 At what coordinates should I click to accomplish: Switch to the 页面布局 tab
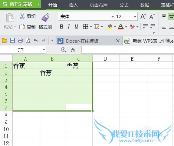coord(99,5)
